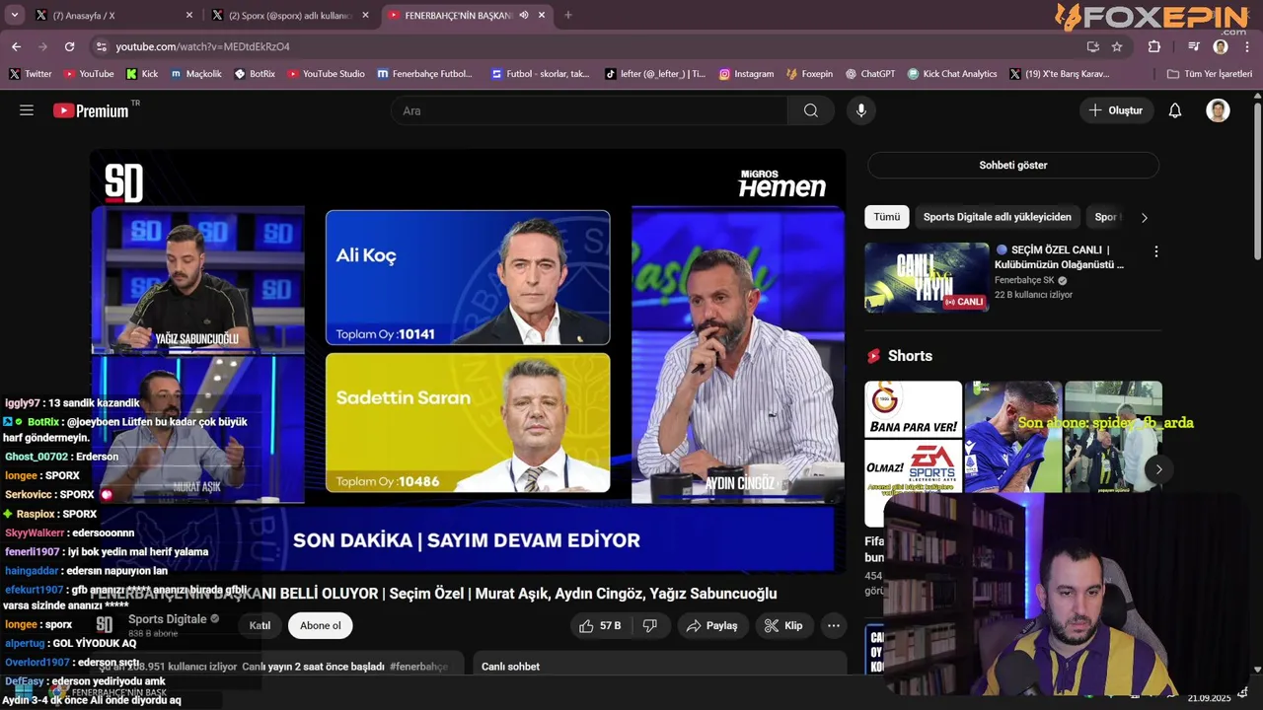Share video with Paylaş button
The height and width of the screenshot is (710, 1263).
point(712,625)
